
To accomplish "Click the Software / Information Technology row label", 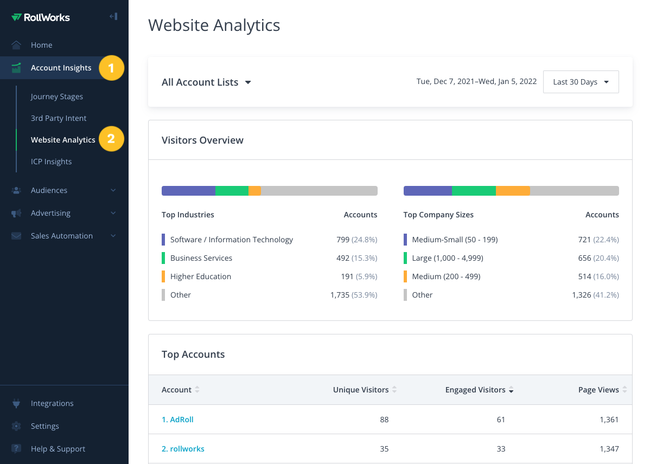I will pyautogui.click(x=231, y=240).
